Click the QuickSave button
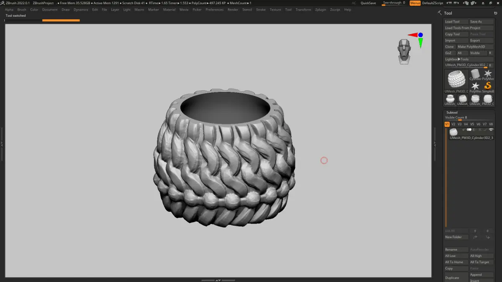 pyautogui.click(x=368, y=3)
